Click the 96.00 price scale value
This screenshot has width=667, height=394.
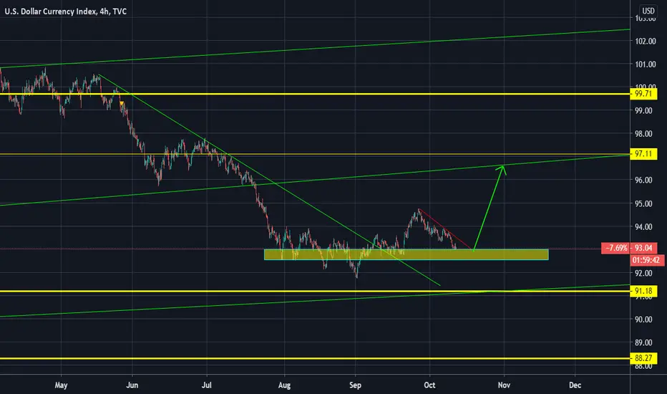[x=643, y=181]
